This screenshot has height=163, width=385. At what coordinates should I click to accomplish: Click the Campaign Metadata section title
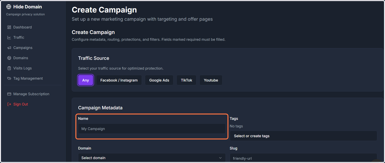(100, 108)
